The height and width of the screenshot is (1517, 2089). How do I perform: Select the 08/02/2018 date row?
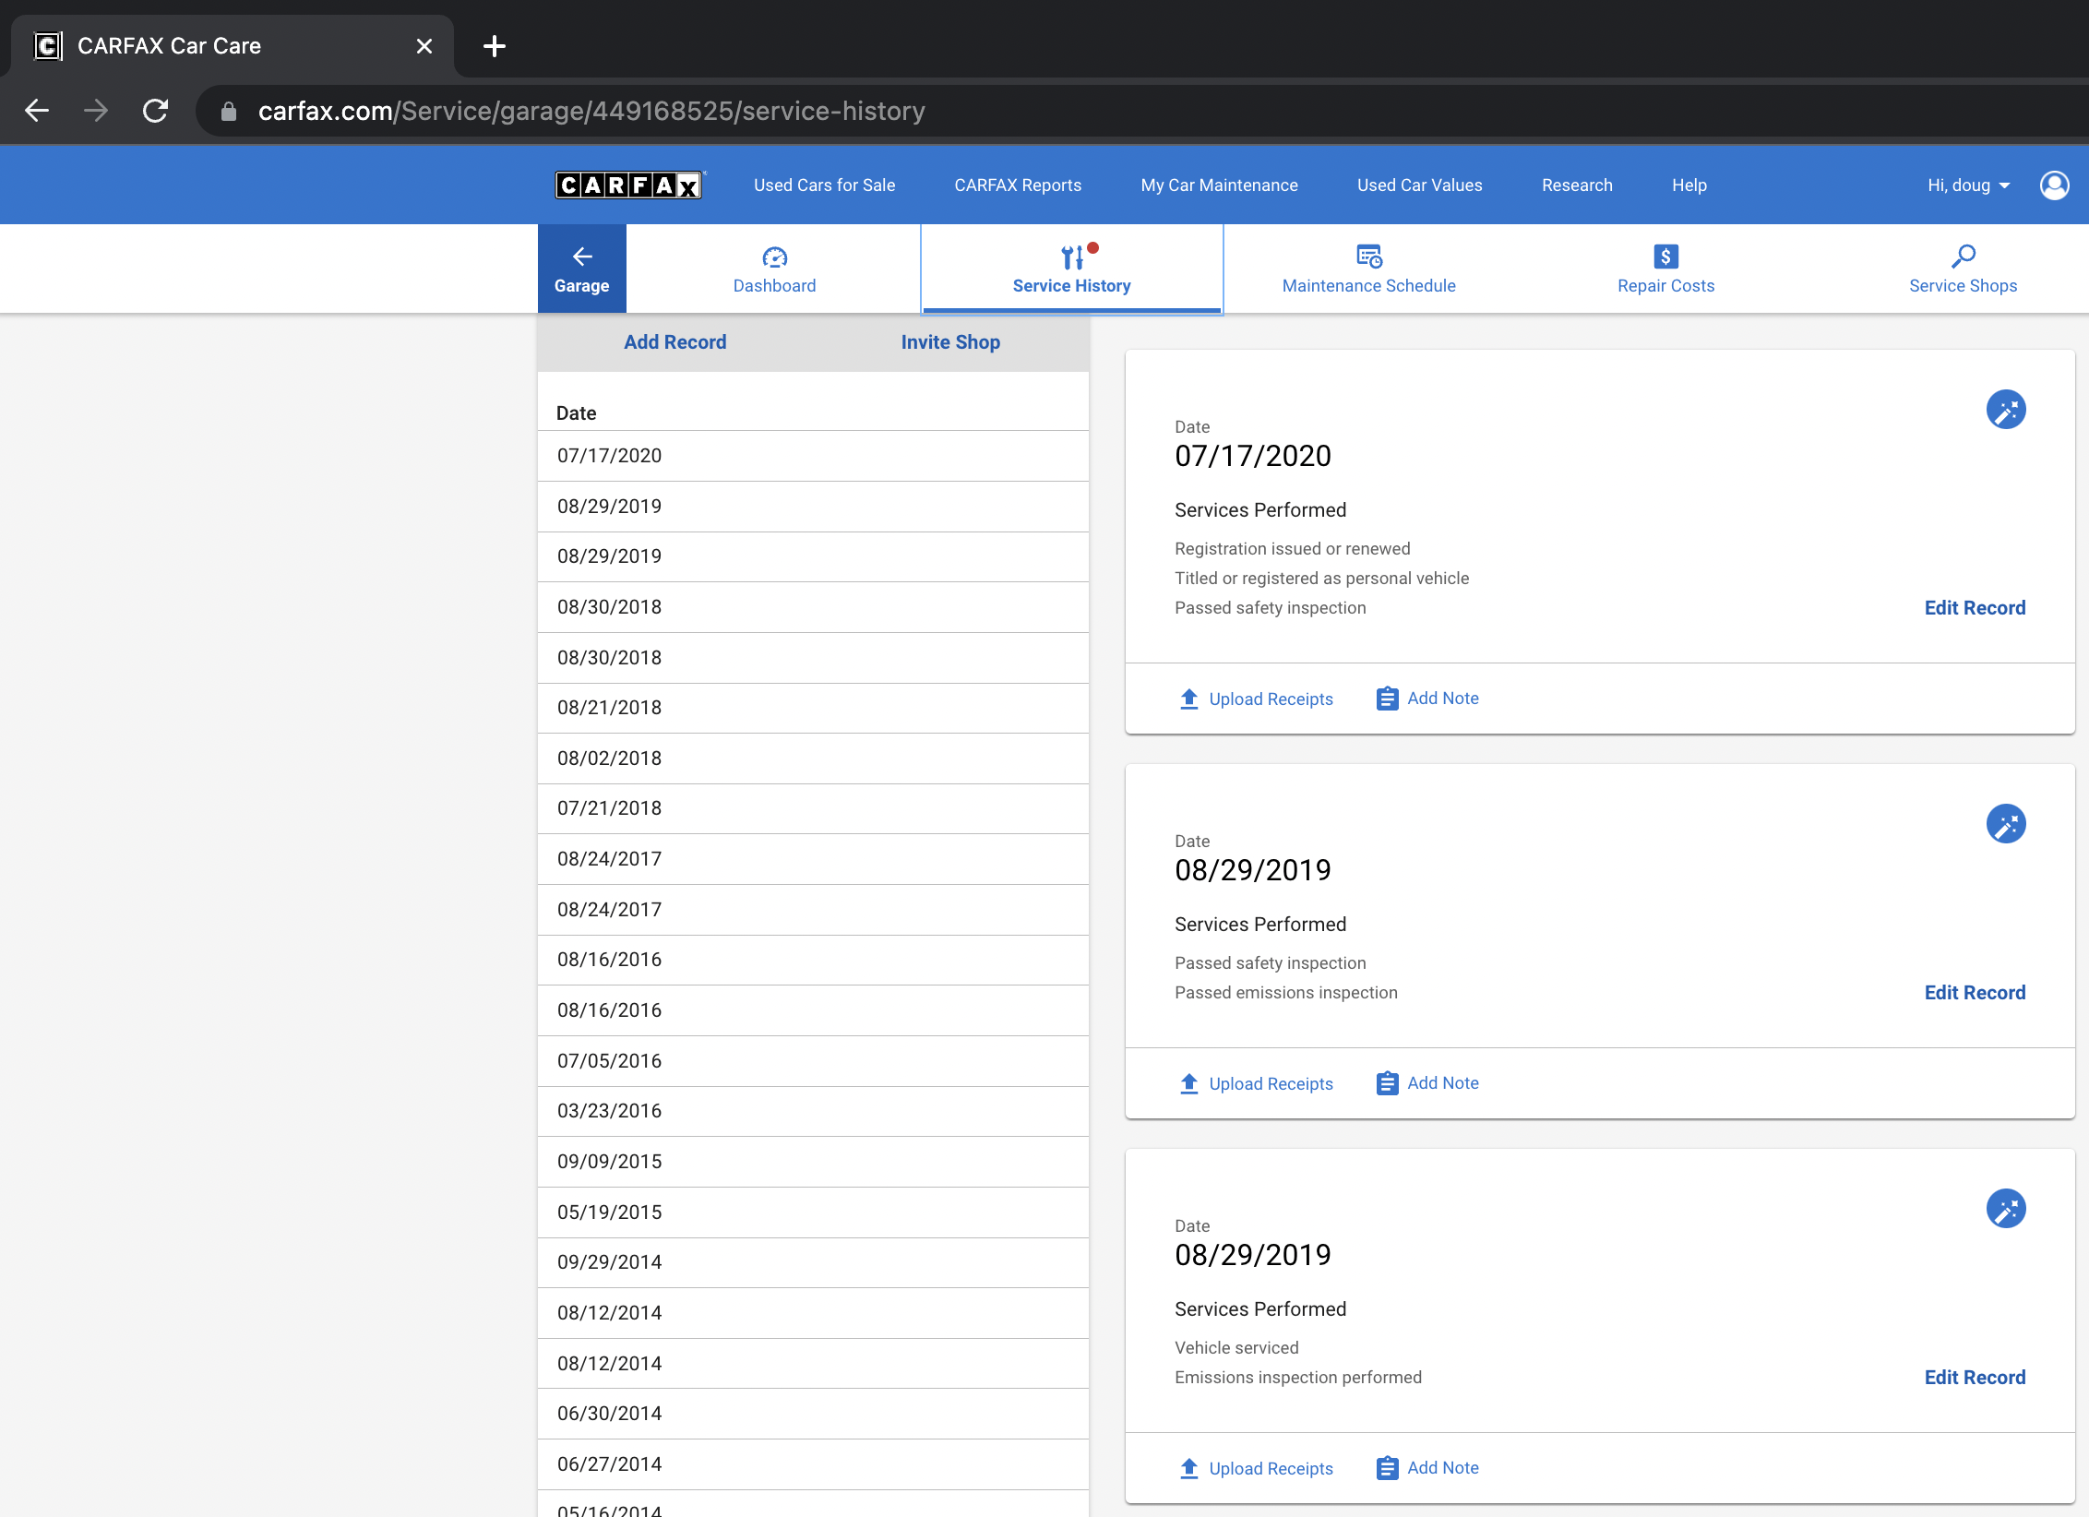tap(813, 758)
